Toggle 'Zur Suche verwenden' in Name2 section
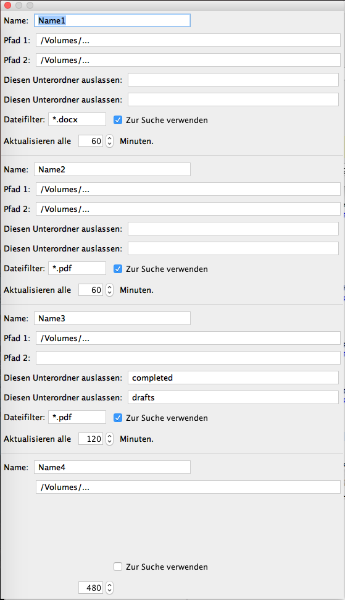 [x=118, y=269]
